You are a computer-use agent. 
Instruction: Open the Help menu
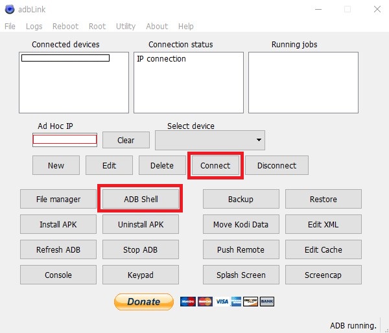point(185,26)
